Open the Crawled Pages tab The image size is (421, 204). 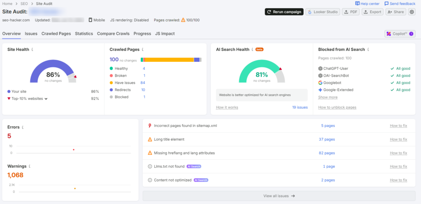[x=56, y=34]
